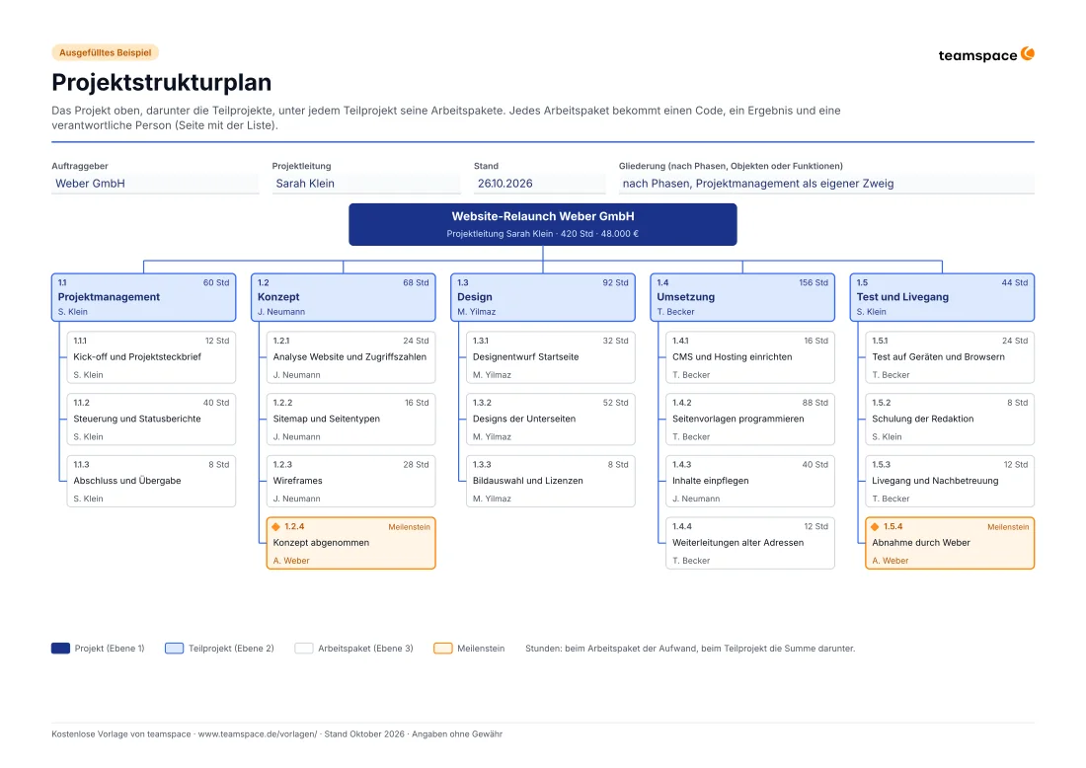The width and height of the screenshot is (1086, 768).
Task: Click the orange diamond on milestone 1.5.4
Action: (875, 527)
